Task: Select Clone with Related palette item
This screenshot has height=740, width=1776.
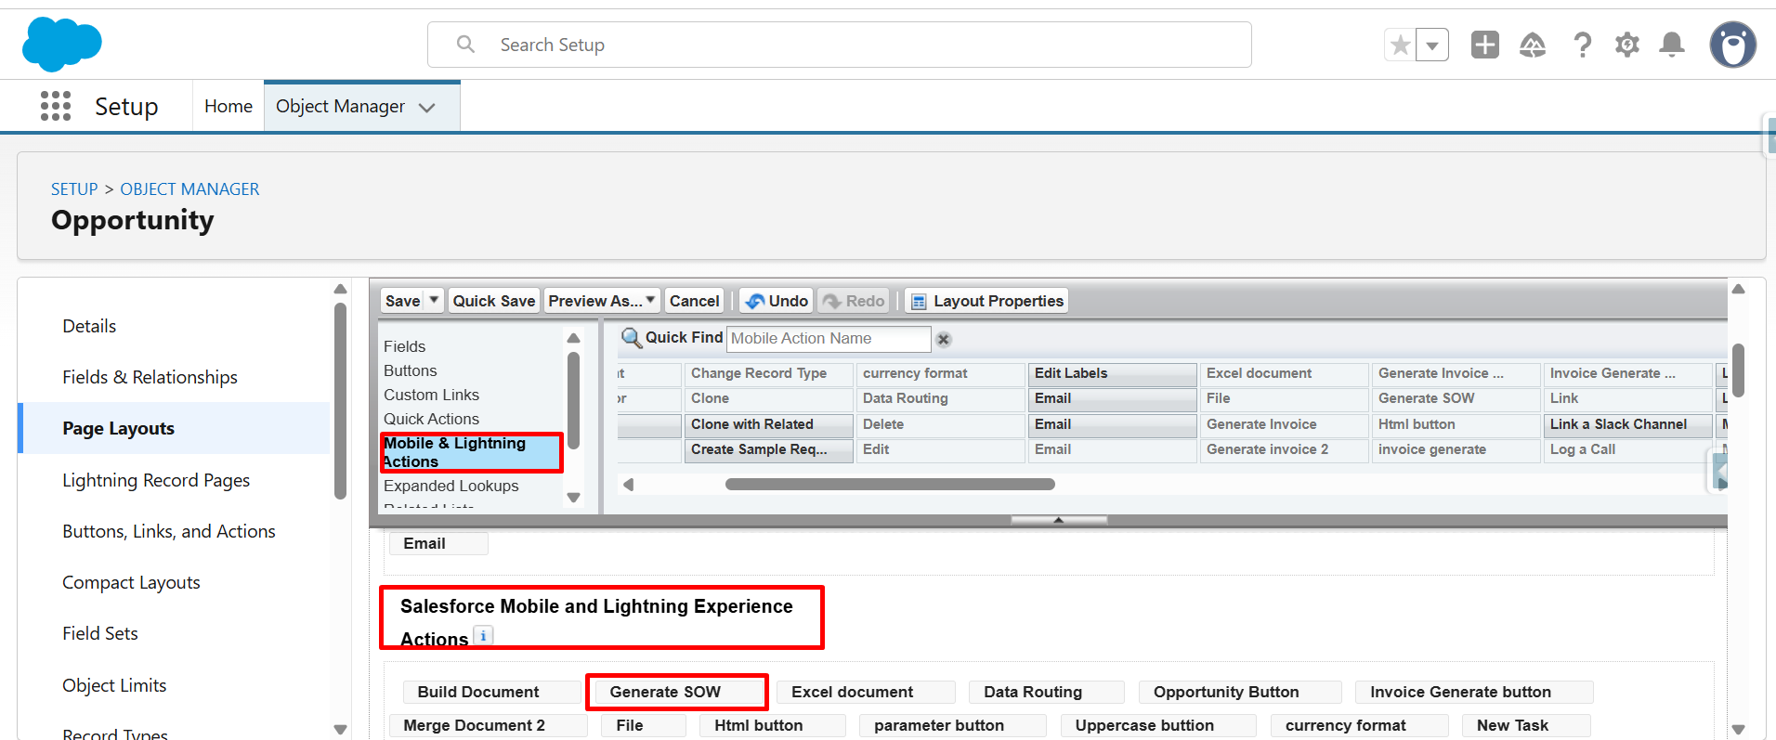Action: tap(769, 424)
